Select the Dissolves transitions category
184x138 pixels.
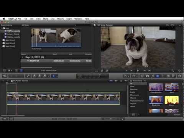(134, 89)
